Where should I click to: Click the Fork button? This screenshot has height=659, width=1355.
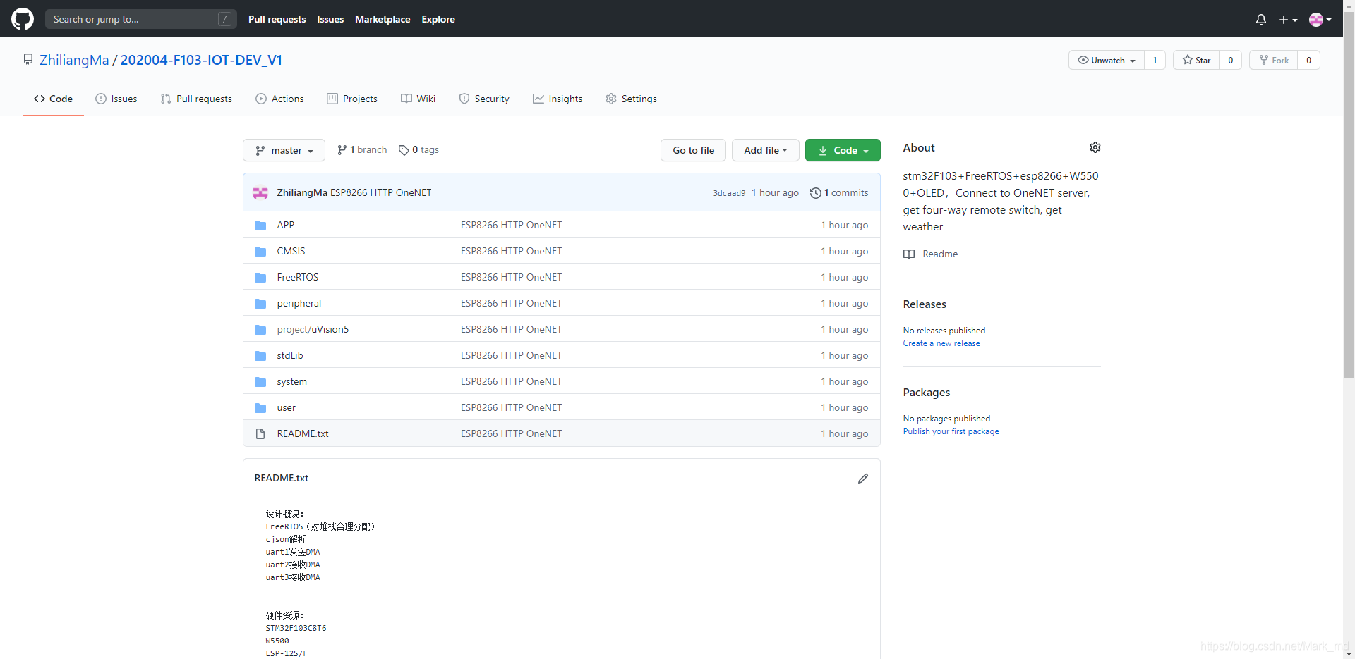[1273, 60]
